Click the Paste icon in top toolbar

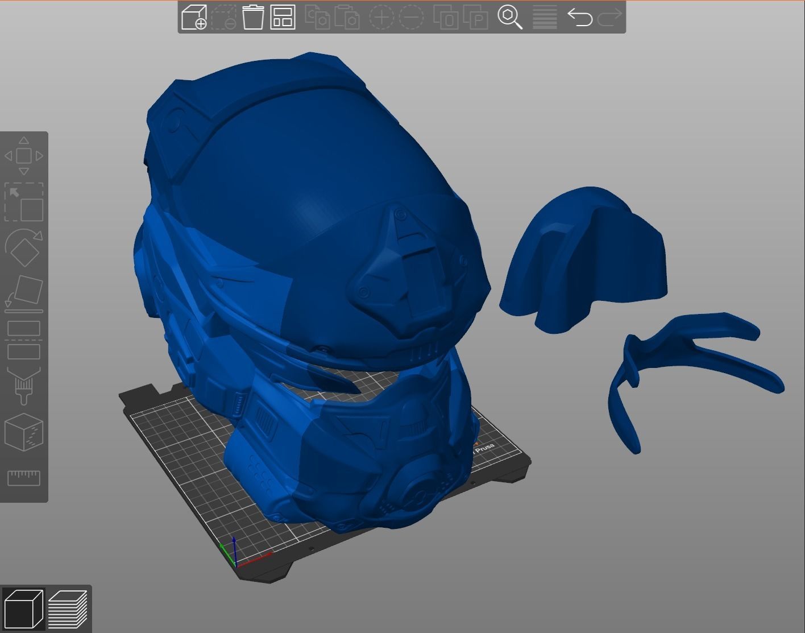[x=347, y=17]
